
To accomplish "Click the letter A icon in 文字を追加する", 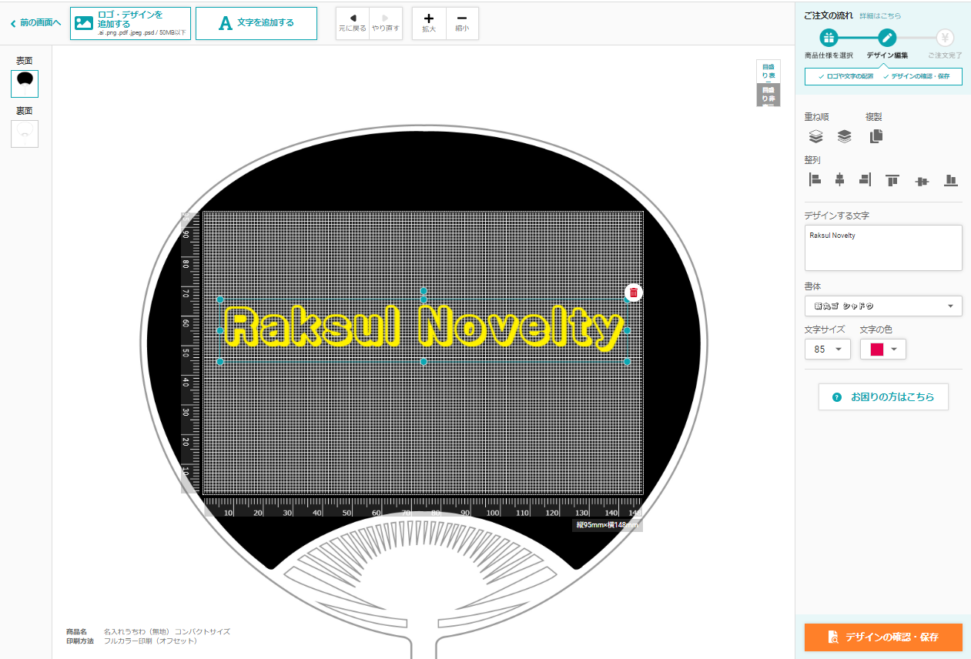I will tap(226, 23).
